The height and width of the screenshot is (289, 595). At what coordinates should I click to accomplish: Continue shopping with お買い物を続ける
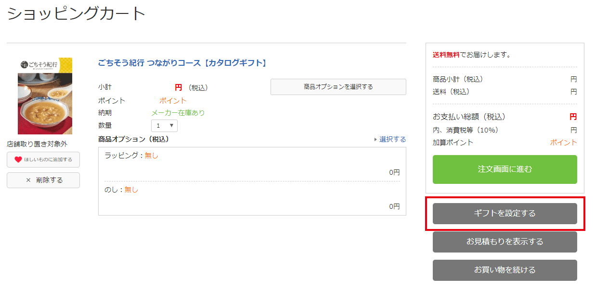[x=504, y=270]
